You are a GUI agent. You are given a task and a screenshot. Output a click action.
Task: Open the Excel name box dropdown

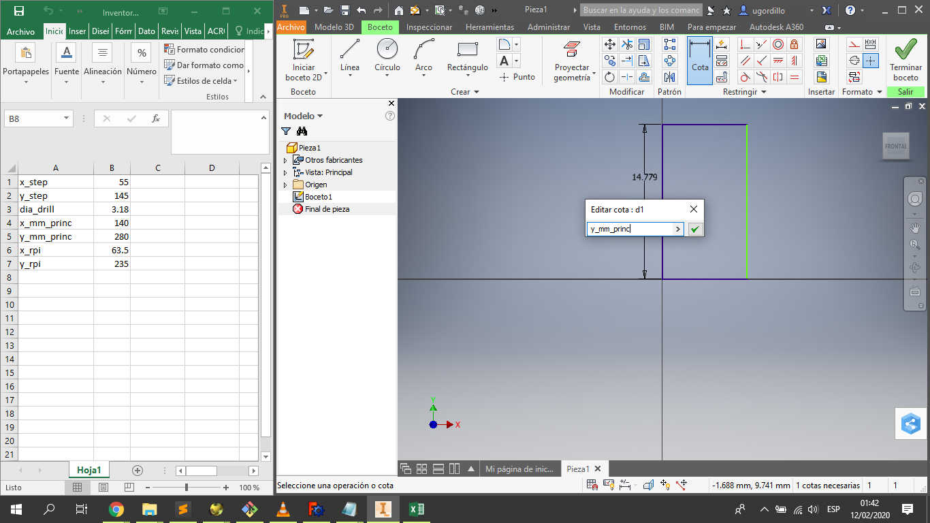66,118
